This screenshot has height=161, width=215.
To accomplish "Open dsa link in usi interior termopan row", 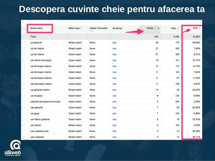I will [114, 60].
